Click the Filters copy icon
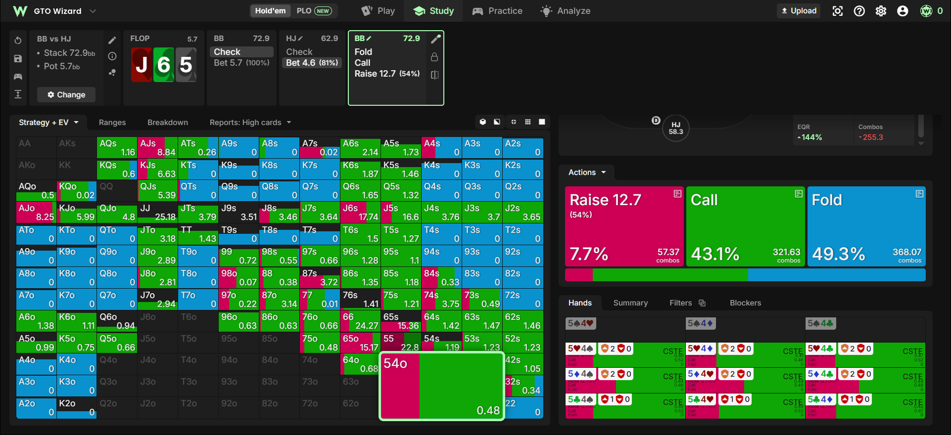This screenshot has width=951, height=435. coord(702,303)
